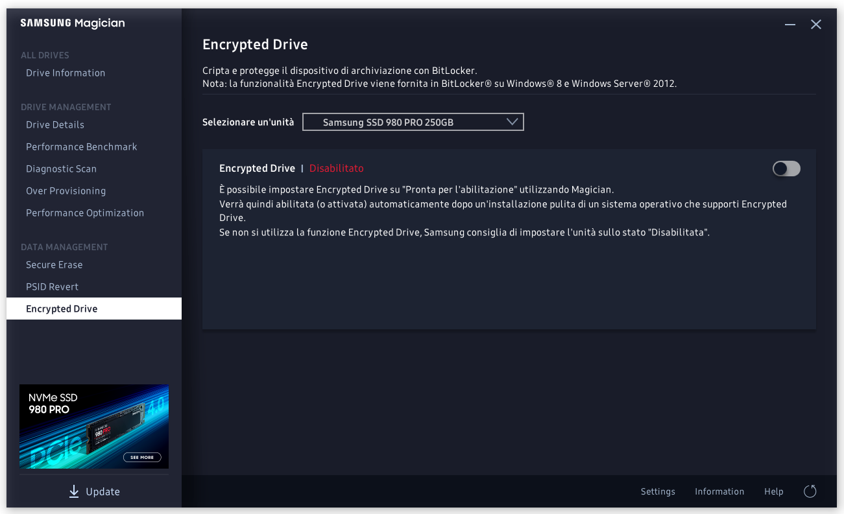Open Information from the bottom bar
844x514 pixels.
(x=719, y=491)
